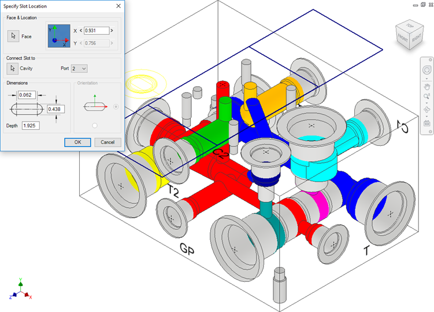Open the Port dropdown
434x312 pixels.
79,68
